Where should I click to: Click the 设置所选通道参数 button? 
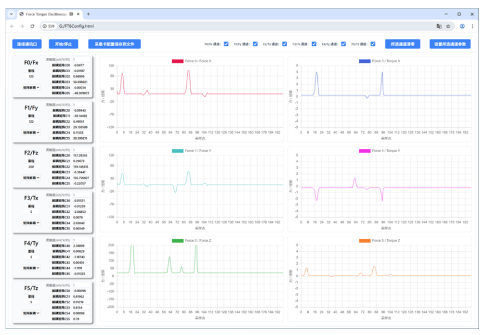450,44
